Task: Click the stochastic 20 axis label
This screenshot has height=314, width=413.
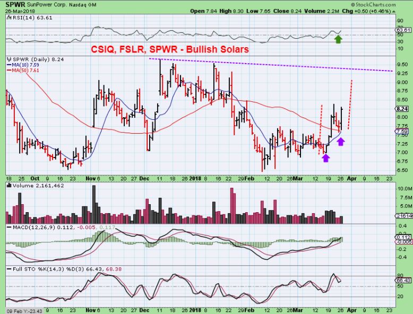Action: pos(400,296)
